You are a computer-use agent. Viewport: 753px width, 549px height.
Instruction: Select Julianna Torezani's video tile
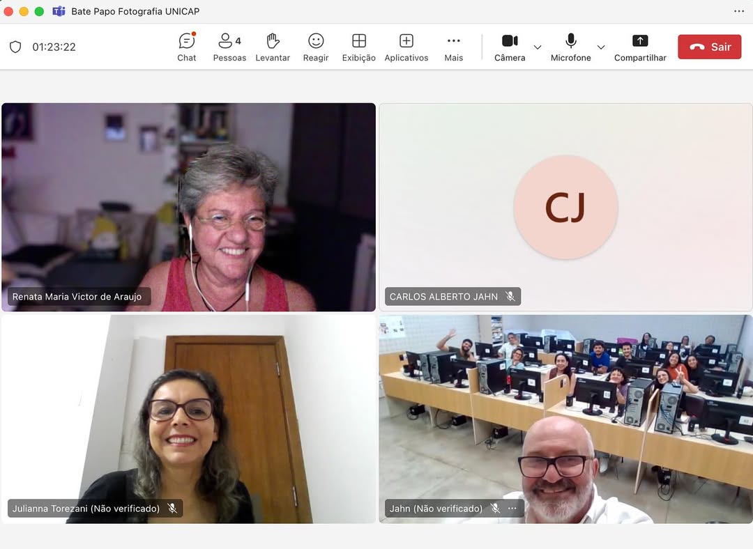coord(189,419)
